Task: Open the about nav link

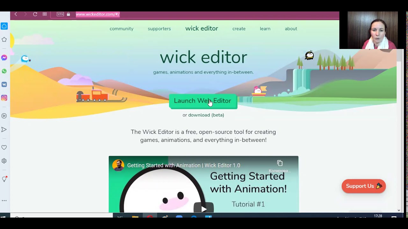Action: 291,29
